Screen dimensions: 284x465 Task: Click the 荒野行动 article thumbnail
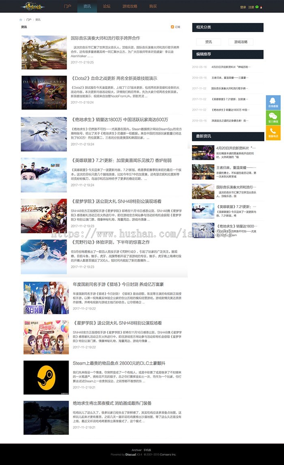click(x=44, y=257)
